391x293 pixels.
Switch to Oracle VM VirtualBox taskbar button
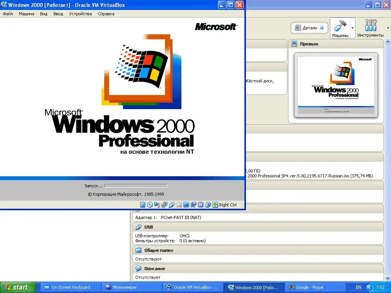point(192,287)
